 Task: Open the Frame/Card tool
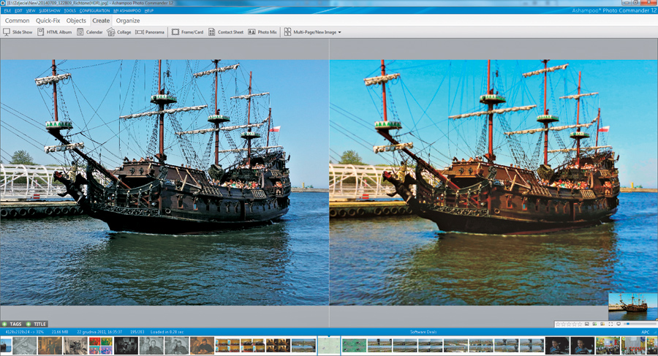[187, 32]
